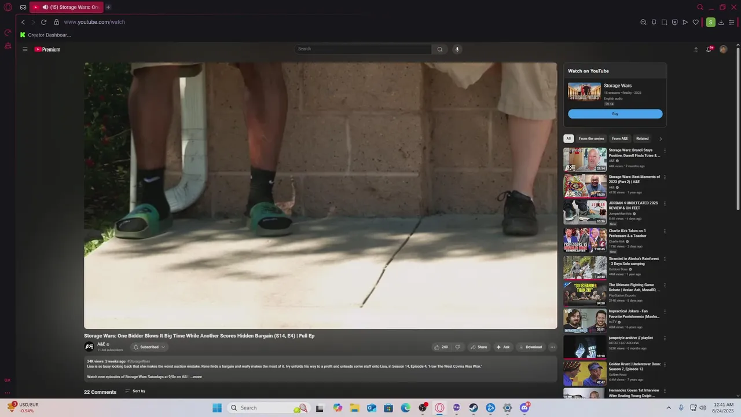The width and height of the screenshot is (741, 417).
Task: Open the YouTube notifications bell
Action: [709, 49]
